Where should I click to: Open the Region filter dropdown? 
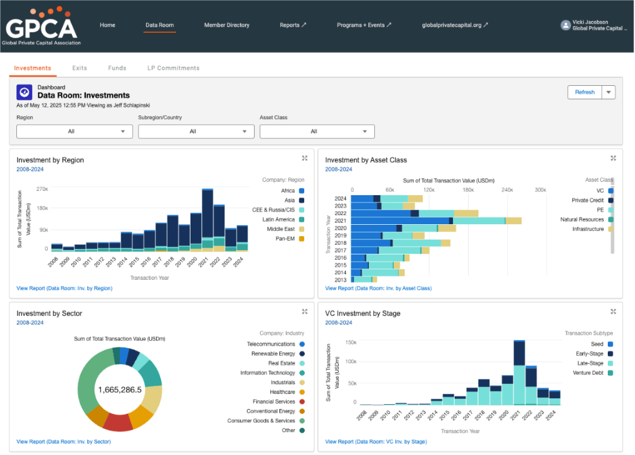[74, 132]
